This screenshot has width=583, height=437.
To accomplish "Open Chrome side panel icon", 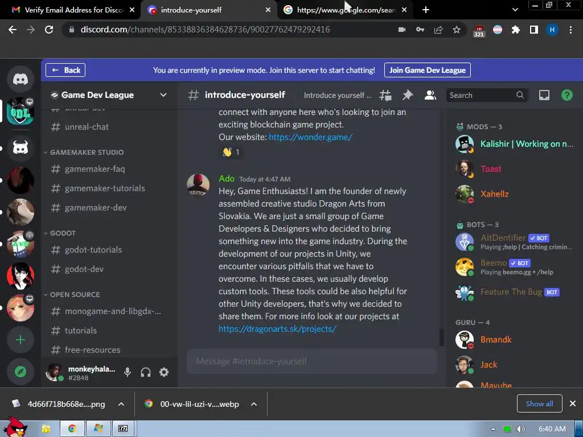I will pos(534,30).
